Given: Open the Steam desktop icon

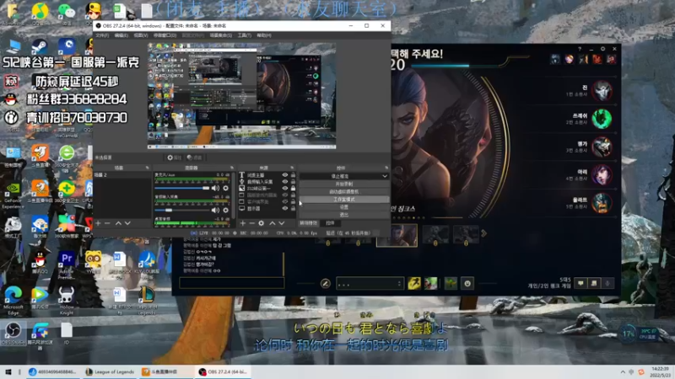Looking at the screenshot, I should pos(40,47).
